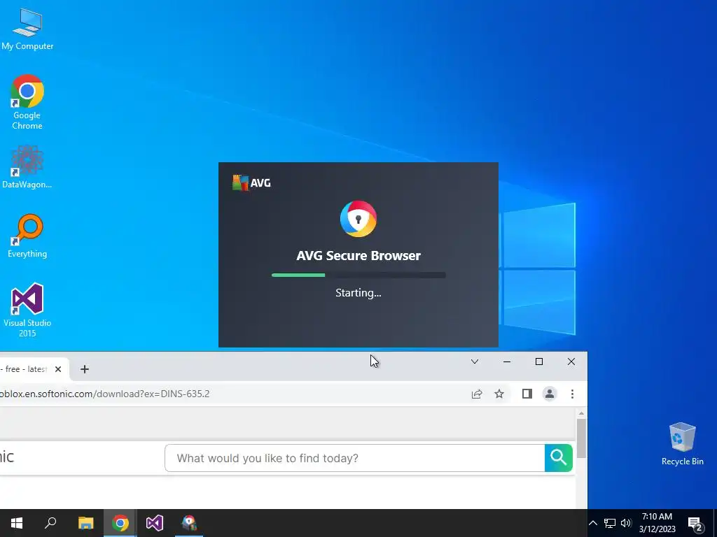Expand the Chrome tab search chevron

coord(475,361)
